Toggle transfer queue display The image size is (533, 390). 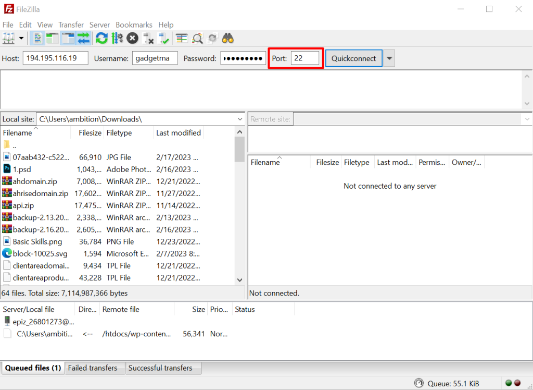pyautogui.click(x=84, y=38)
